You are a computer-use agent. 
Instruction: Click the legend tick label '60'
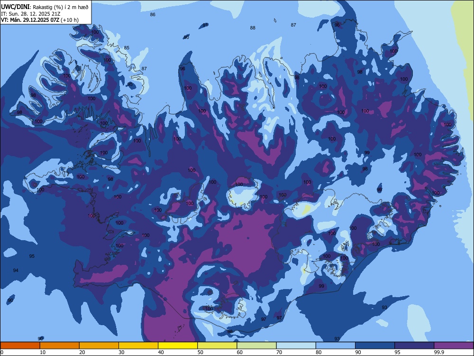(240, 352)
